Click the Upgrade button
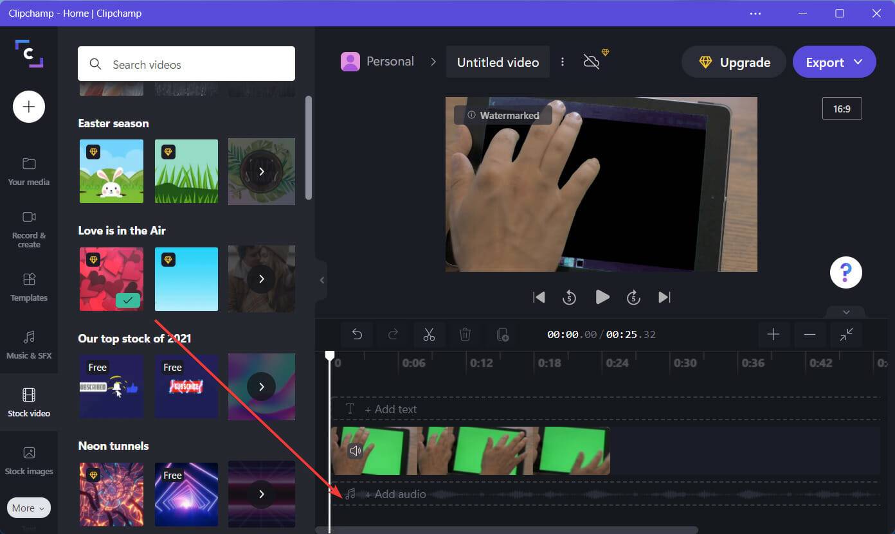The height and width of the screenshot is (534, 895). click(733, 62)
